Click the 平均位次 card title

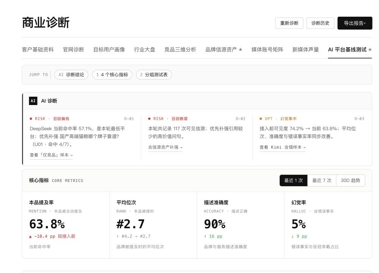[126, 202]
